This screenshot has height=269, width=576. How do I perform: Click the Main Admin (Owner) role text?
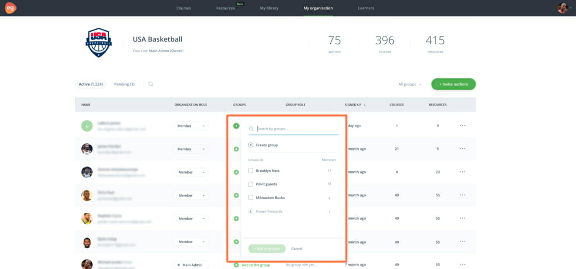(x=166, y=51)
